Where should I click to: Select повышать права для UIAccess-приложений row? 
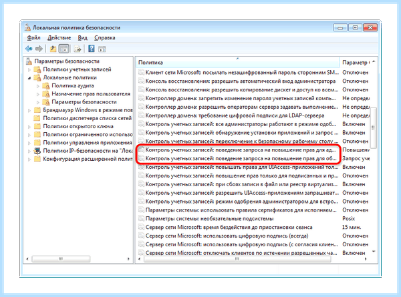[242, 167]
